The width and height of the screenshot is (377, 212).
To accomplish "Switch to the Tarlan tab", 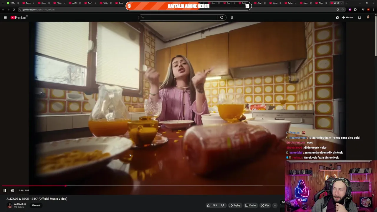I will 290,3.
